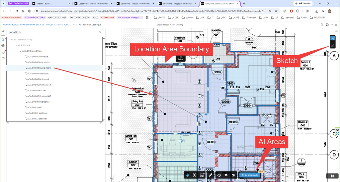Image resolution: width=340 pixels, height=182 pixels.
Task: Open sheet version dropdown chevron
Action: 74,24
